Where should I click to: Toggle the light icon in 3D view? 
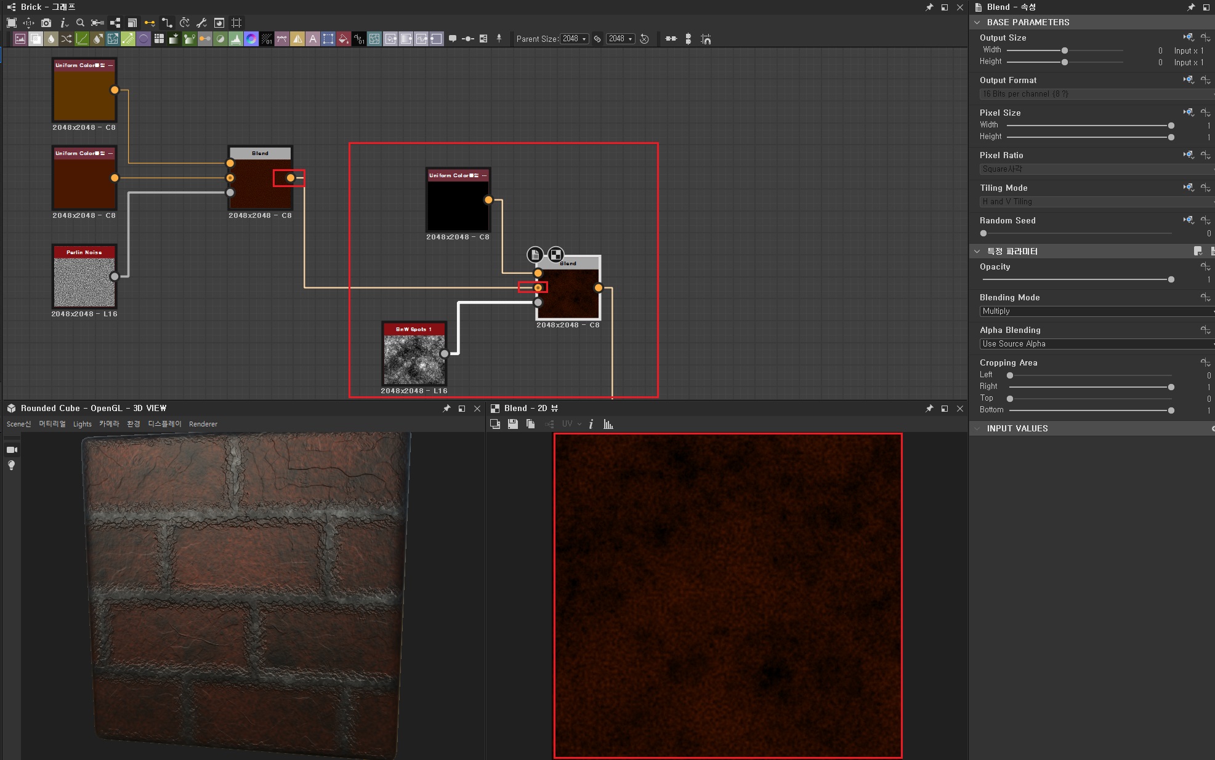click(x=11, y=465)
